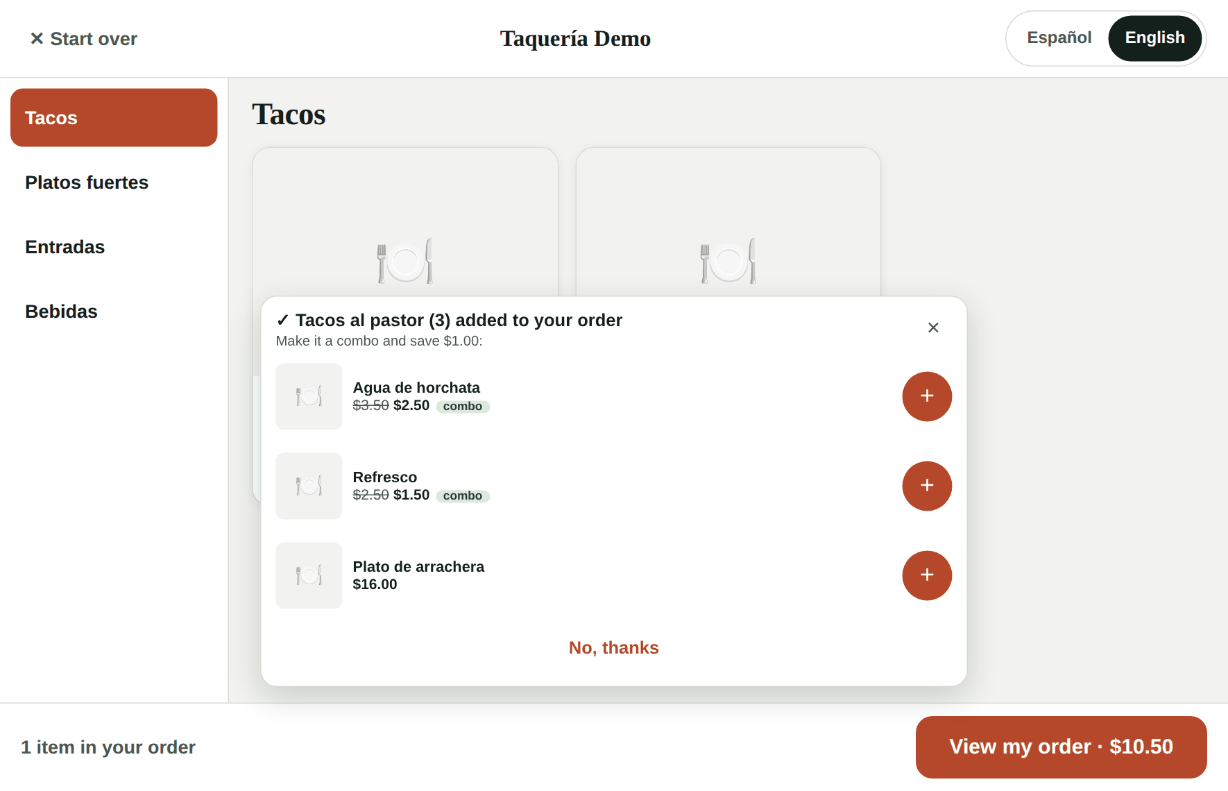Add Agua de horchata combo with plus icon
Screen dimensions: 1228x791
click(927, 396)
